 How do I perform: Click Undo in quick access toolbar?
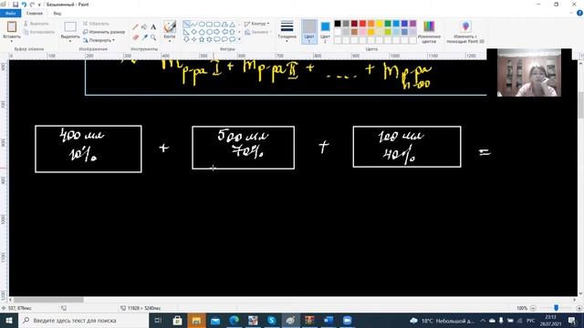click(x=24, y=5)
